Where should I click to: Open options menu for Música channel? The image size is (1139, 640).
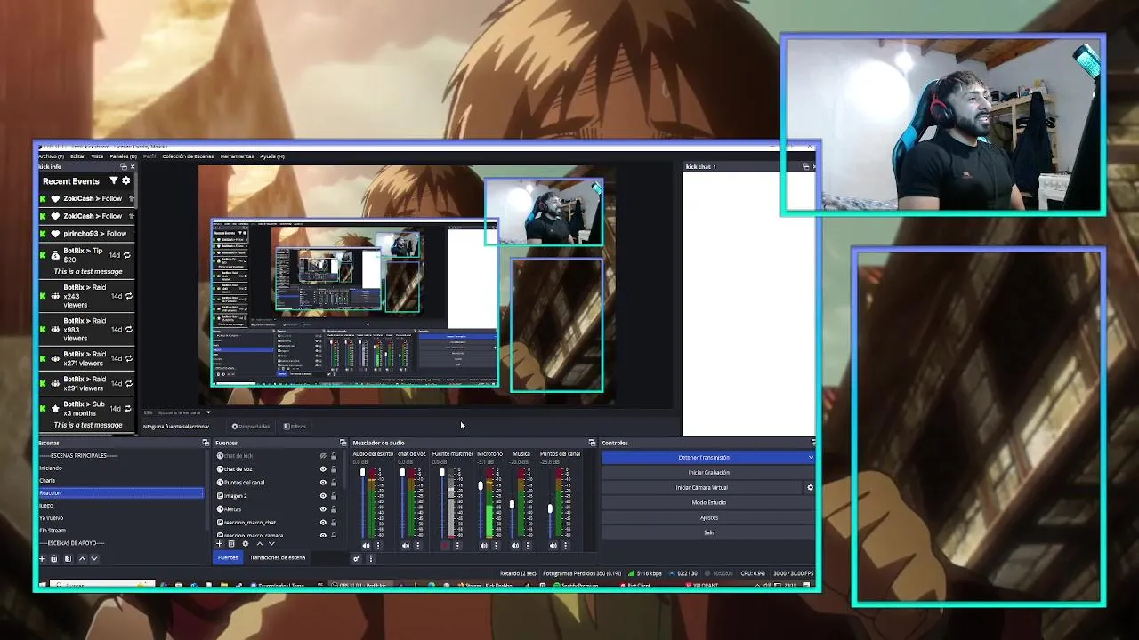click(x=527, y=546)
